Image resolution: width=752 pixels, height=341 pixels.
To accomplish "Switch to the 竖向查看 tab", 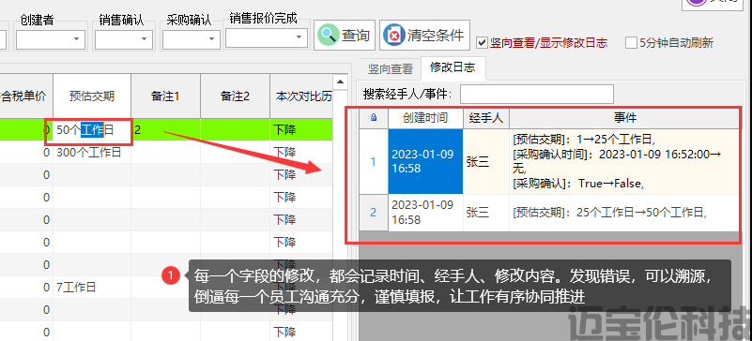I will click(390, 69).
